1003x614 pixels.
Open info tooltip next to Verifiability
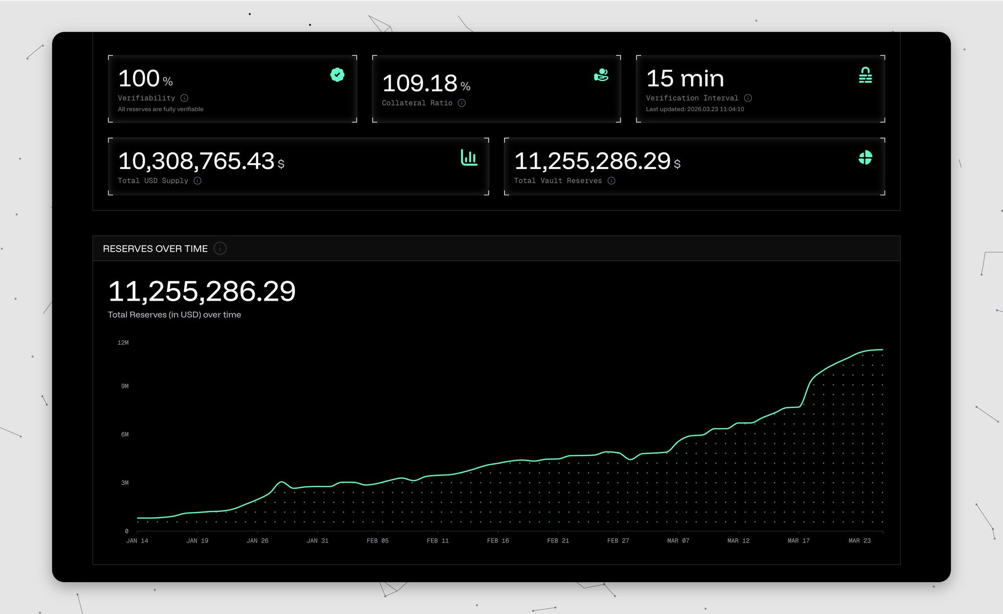pos(184,98)
